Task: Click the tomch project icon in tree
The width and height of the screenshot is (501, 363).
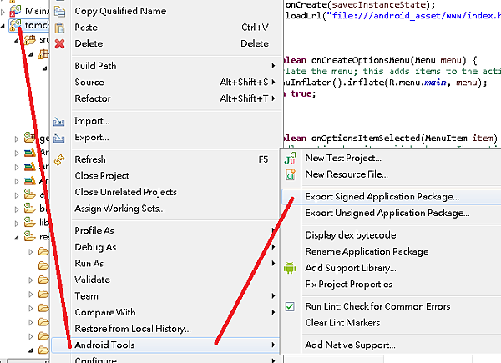Action: tap(15, 25)
